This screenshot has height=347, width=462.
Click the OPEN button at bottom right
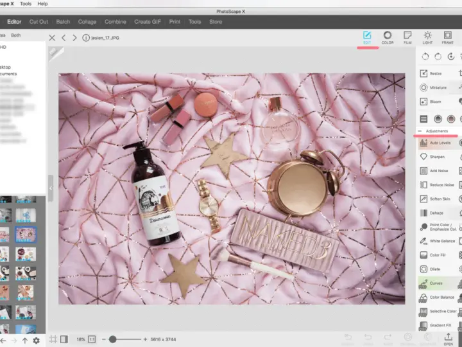point(448,339)
